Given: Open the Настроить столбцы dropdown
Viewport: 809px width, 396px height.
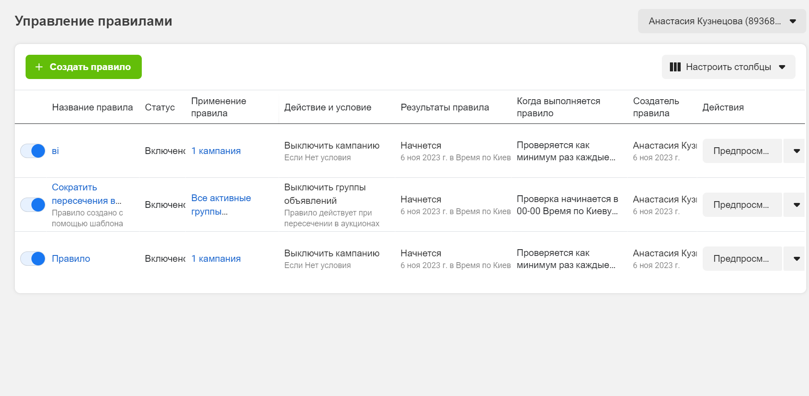Looking at the screenshot, I should click(728, 67).
